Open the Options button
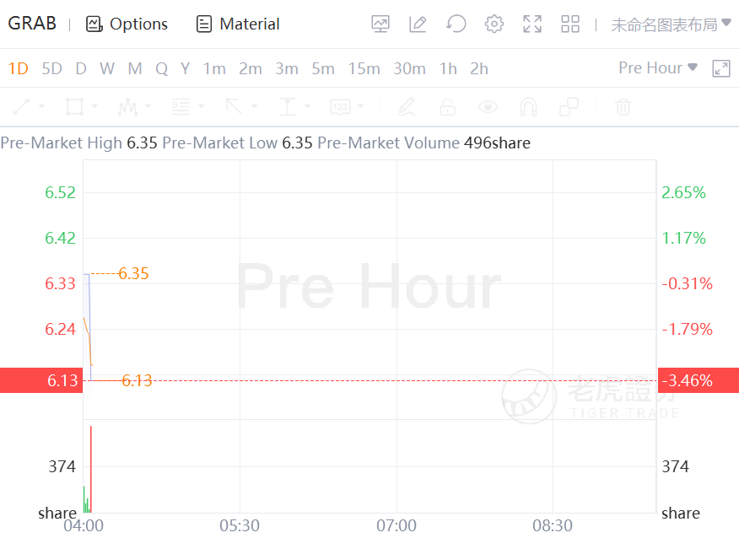Viewport: 739px width, 538px height. pyautogui.click(x=127, y=24)
